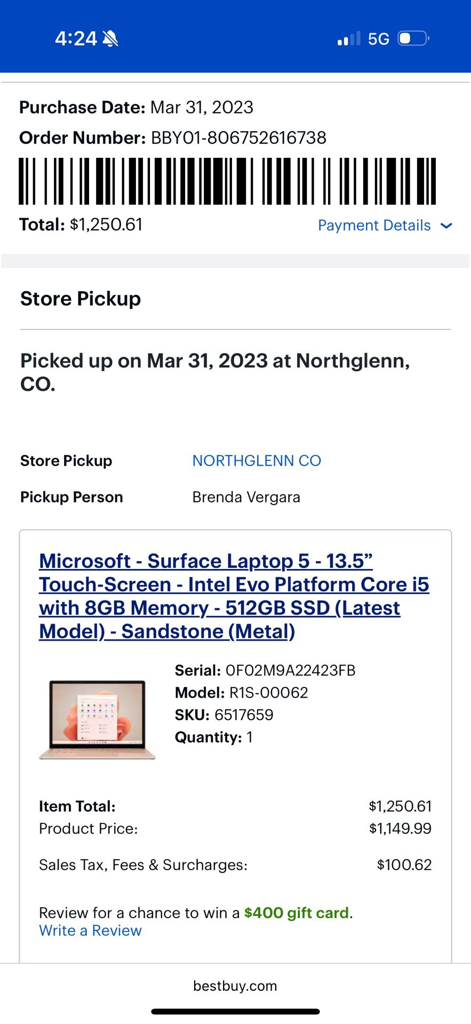
Task: Open the NORTHGLENN CO store link
Action: click(257, 461)
